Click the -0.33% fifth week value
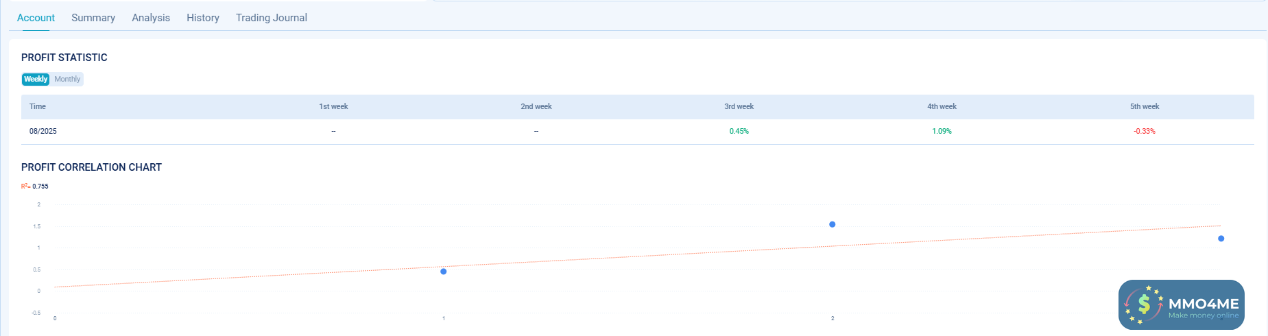This screenshot has width=1268, height=336. click(1145, 131)
